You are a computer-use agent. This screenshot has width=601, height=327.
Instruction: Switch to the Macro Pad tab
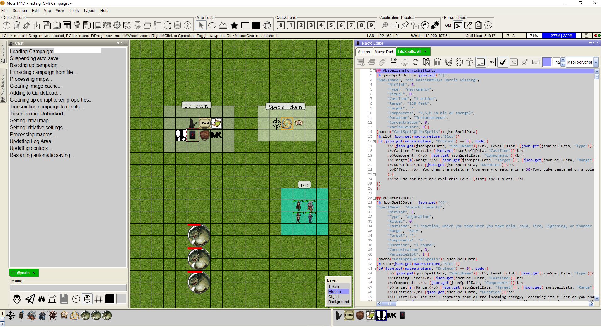384,52
